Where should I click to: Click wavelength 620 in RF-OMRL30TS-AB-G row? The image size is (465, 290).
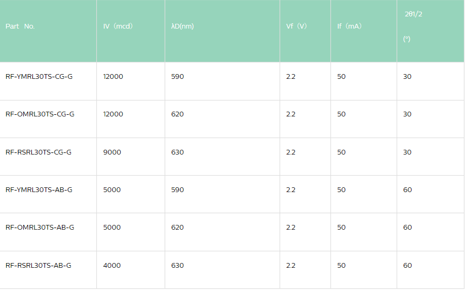(178, 228)
